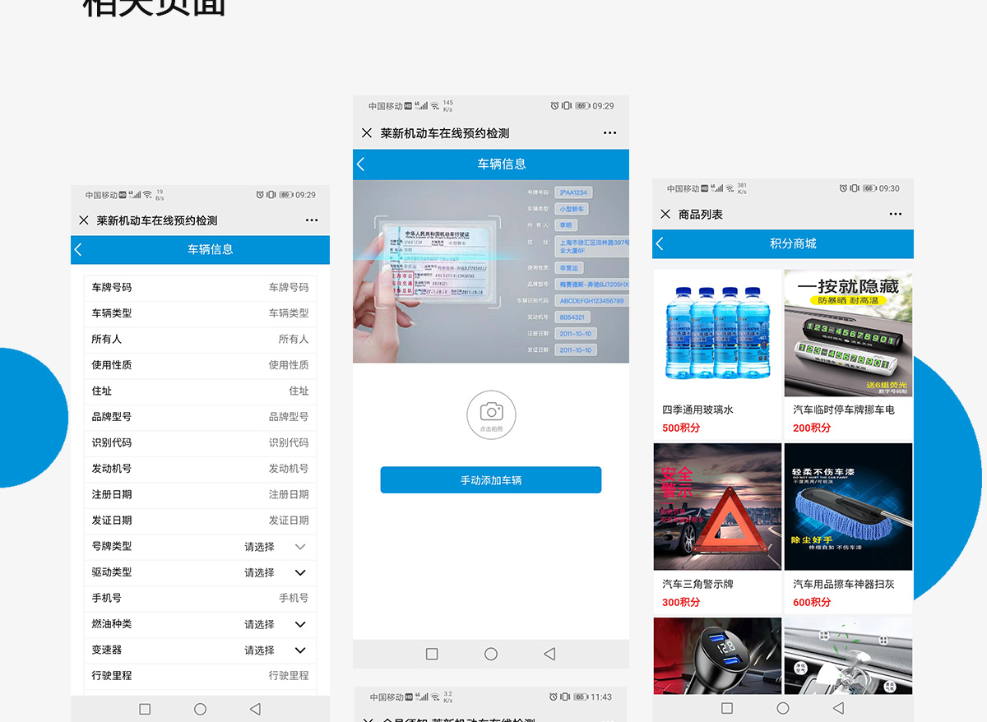Screen dimensions: 987x722
Task: Tap the back triangle on the middle phone
Action: [x=549, y=655]
